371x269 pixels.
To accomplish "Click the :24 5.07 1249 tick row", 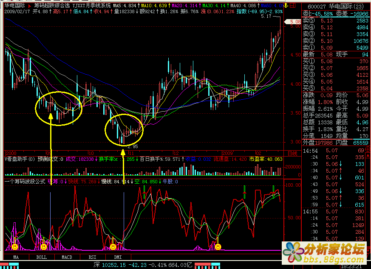I will pos(334,225).
